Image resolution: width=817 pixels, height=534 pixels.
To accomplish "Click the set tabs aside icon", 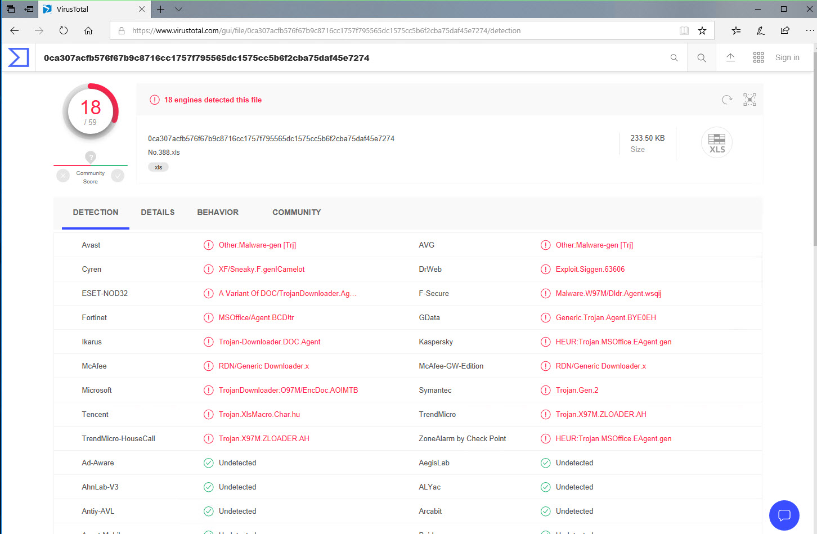I will pyautogui.click(x=29, y=9).
